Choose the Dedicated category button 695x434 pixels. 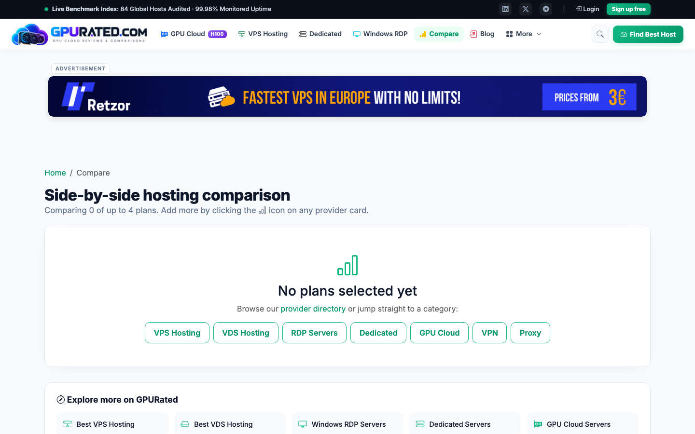378,333
